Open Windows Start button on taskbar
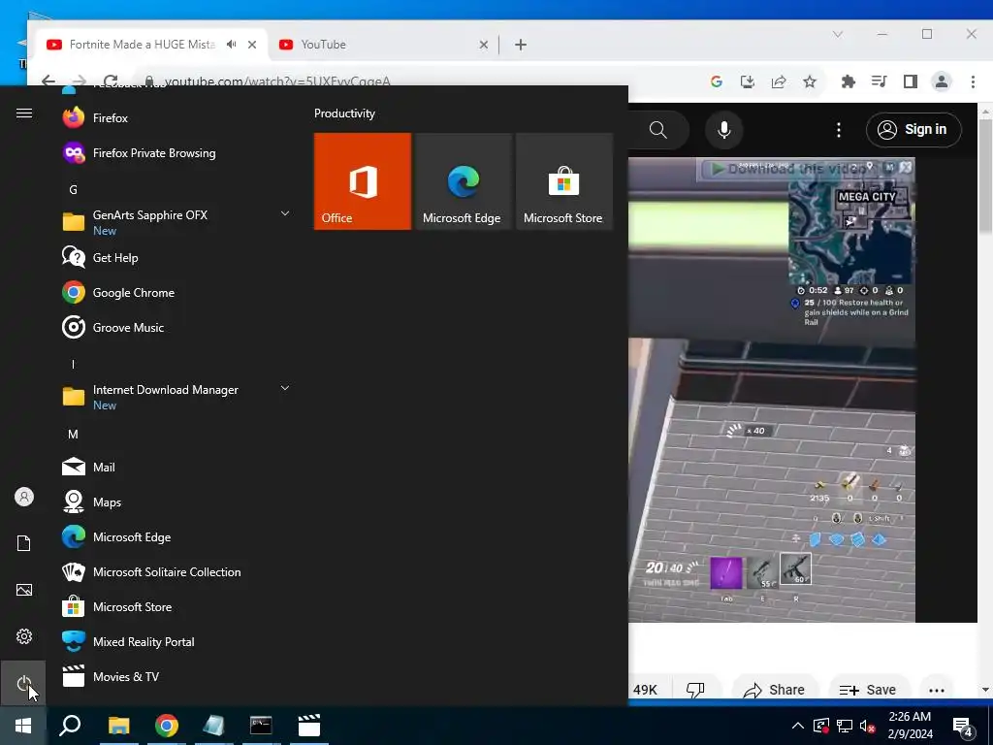Image resolution: width=993 pixels, height=745 pixels. click(x=23, y=726)
